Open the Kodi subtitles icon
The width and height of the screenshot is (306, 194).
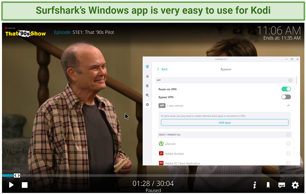tap(282, 185)
